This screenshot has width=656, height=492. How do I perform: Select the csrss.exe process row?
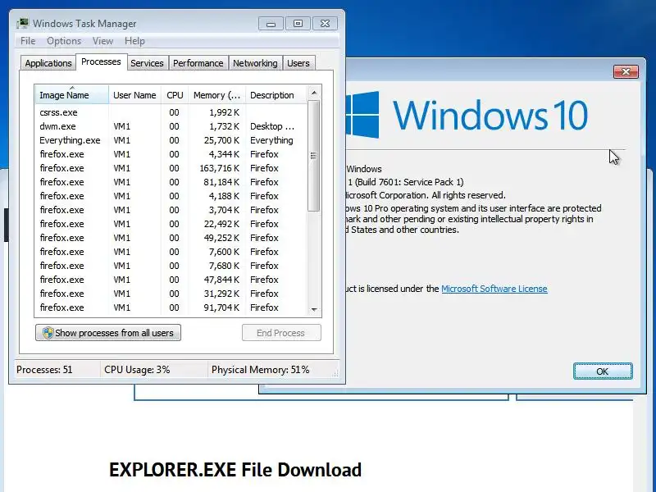point(171,112)
